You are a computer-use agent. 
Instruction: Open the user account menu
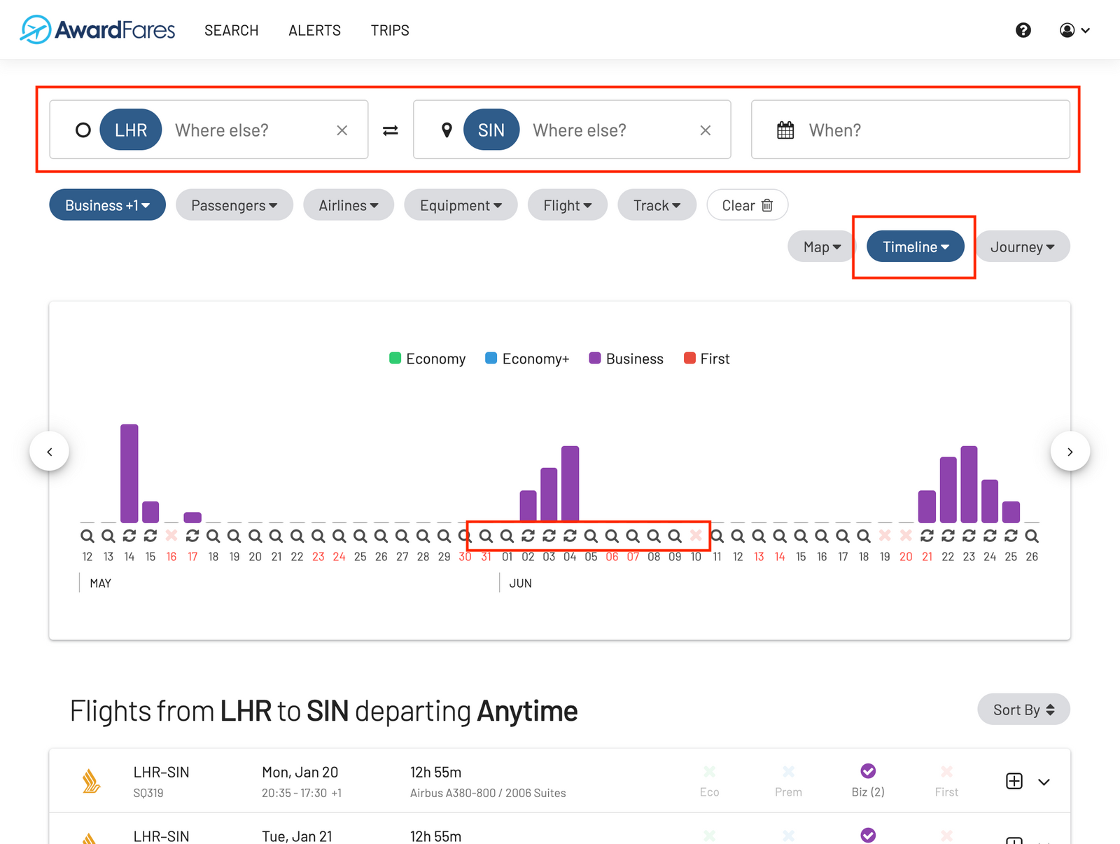pyautogui.click(x=1074, y=30)
